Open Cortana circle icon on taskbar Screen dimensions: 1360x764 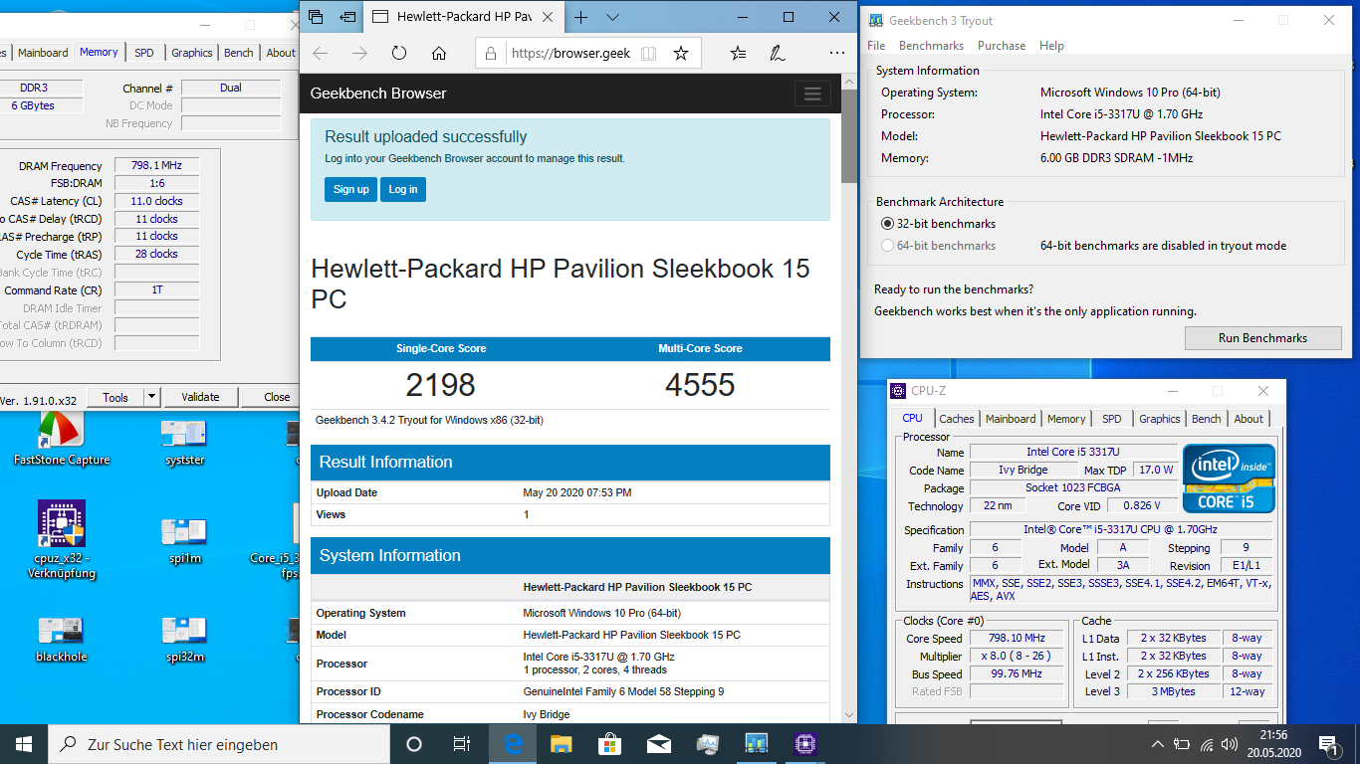pos(414,744)
